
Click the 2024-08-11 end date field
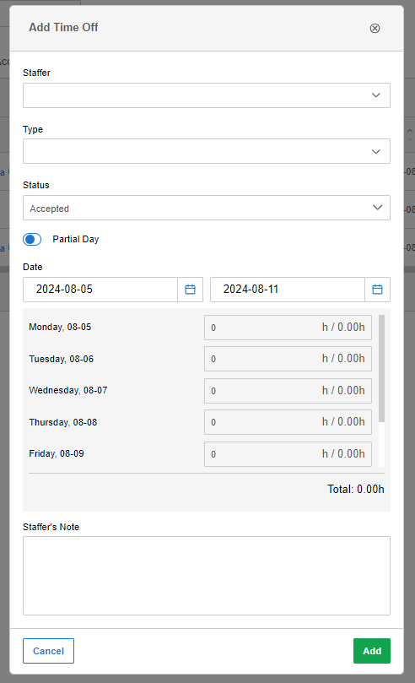coord(288,290)
